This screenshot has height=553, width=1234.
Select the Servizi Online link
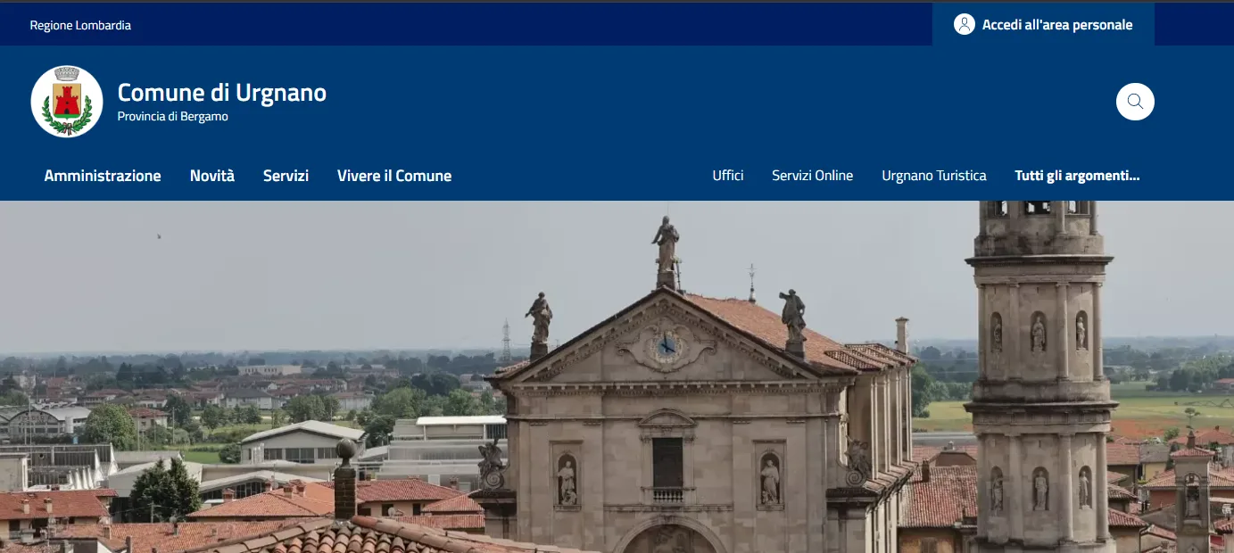[813, 176]
